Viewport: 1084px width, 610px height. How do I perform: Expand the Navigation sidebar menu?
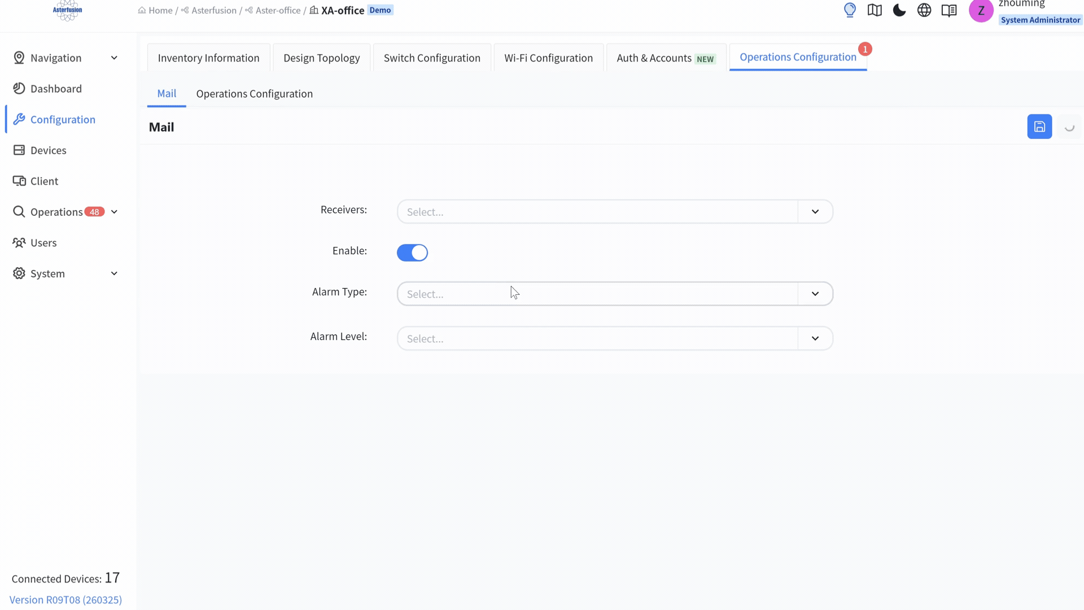(56, 58)
